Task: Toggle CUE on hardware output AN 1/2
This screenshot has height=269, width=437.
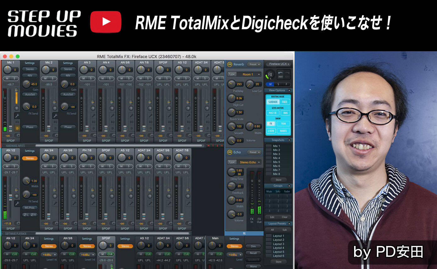Action: 14,254
